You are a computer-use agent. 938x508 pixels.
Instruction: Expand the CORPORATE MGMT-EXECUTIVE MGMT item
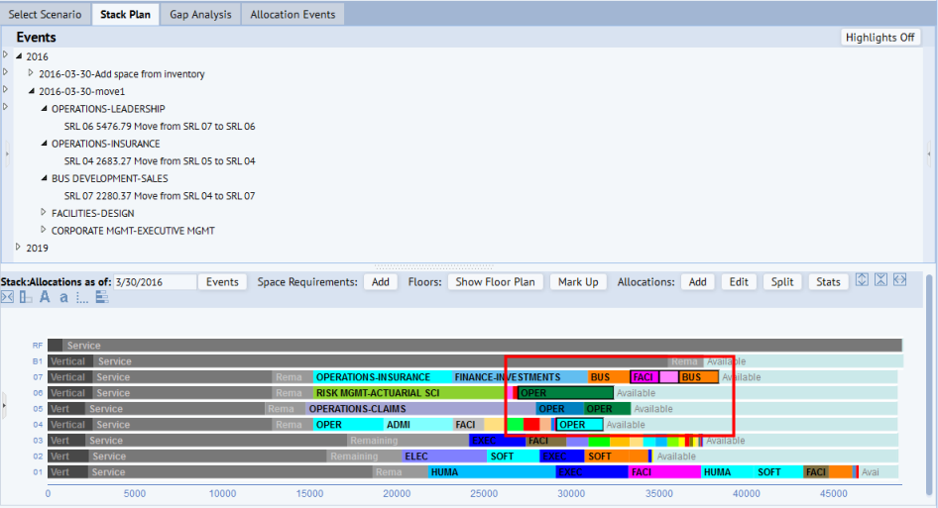(43, 230)
